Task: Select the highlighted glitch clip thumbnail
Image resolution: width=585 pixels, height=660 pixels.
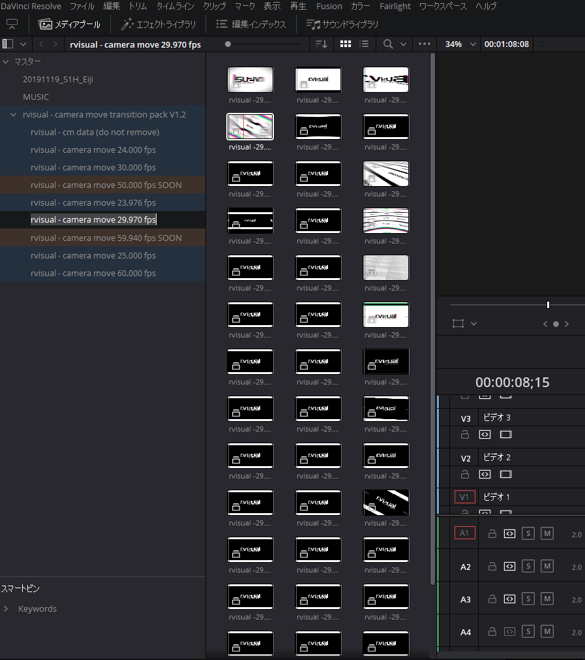Action: coord(250,126)
